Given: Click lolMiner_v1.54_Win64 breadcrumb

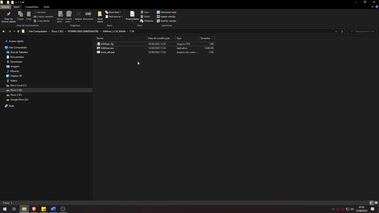Looking at the screenshot, I should (x=114, y=31).
